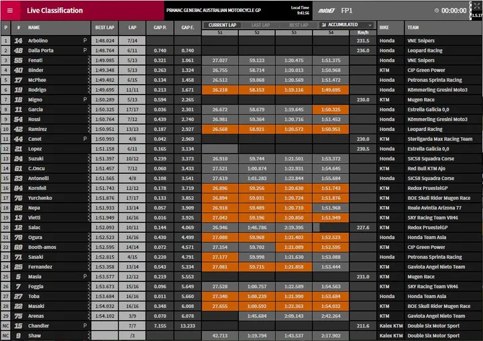This screenshot has width=483, height=341.
Task: Click the Km/h column header
Action: point(363,32)
